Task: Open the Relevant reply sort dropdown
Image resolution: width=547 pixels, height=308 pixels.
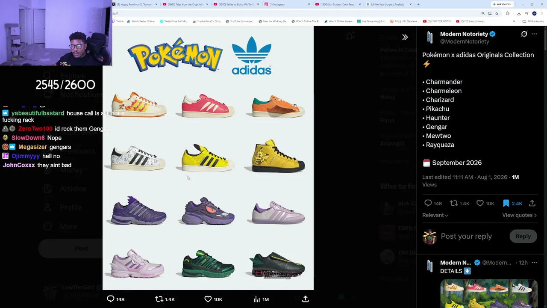Action: [435, 215]
